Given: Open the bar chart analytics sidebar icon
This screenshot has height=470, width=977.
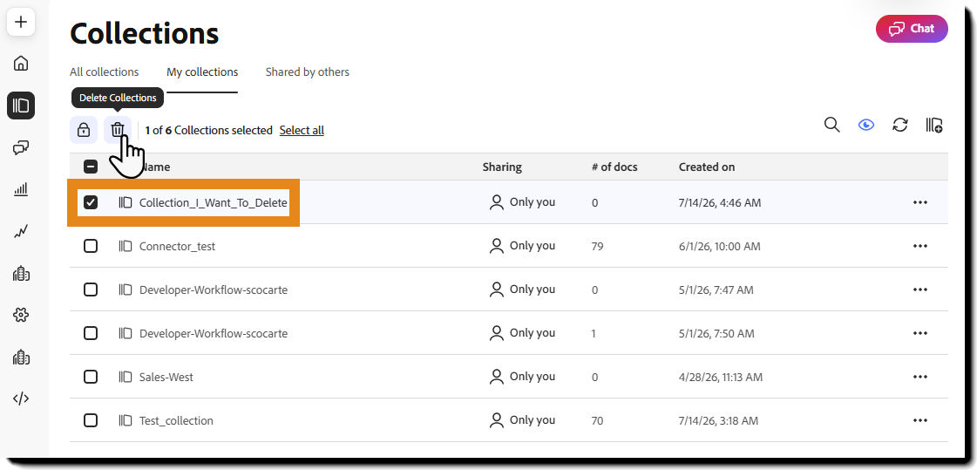Looking at the screenshot, I should click(21, 189).
